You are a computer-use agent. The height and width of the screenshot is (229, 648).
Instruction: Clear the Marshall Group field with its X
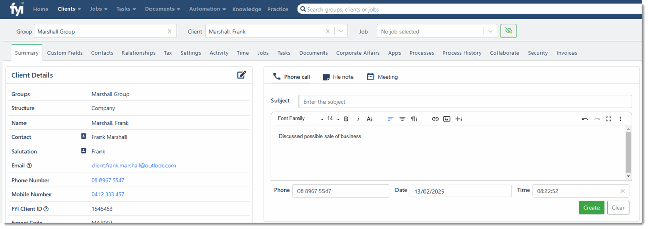170,31
